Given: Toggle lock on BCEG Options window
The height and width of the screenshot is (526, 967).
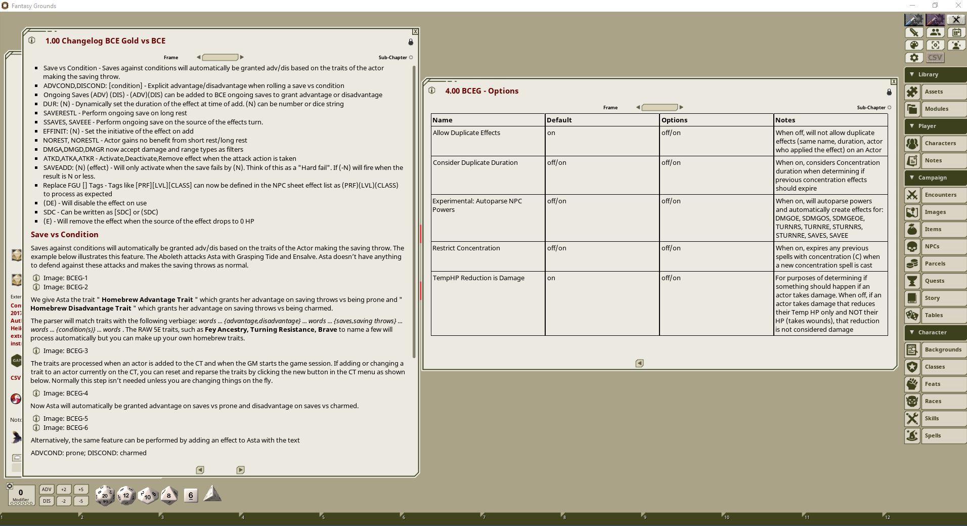Looking at the screenshot, I should click(889, 92).
